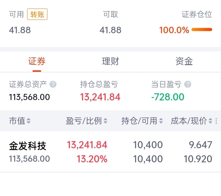
Task: Switch to the 资金 tab
Action: (x=184, y=61)
